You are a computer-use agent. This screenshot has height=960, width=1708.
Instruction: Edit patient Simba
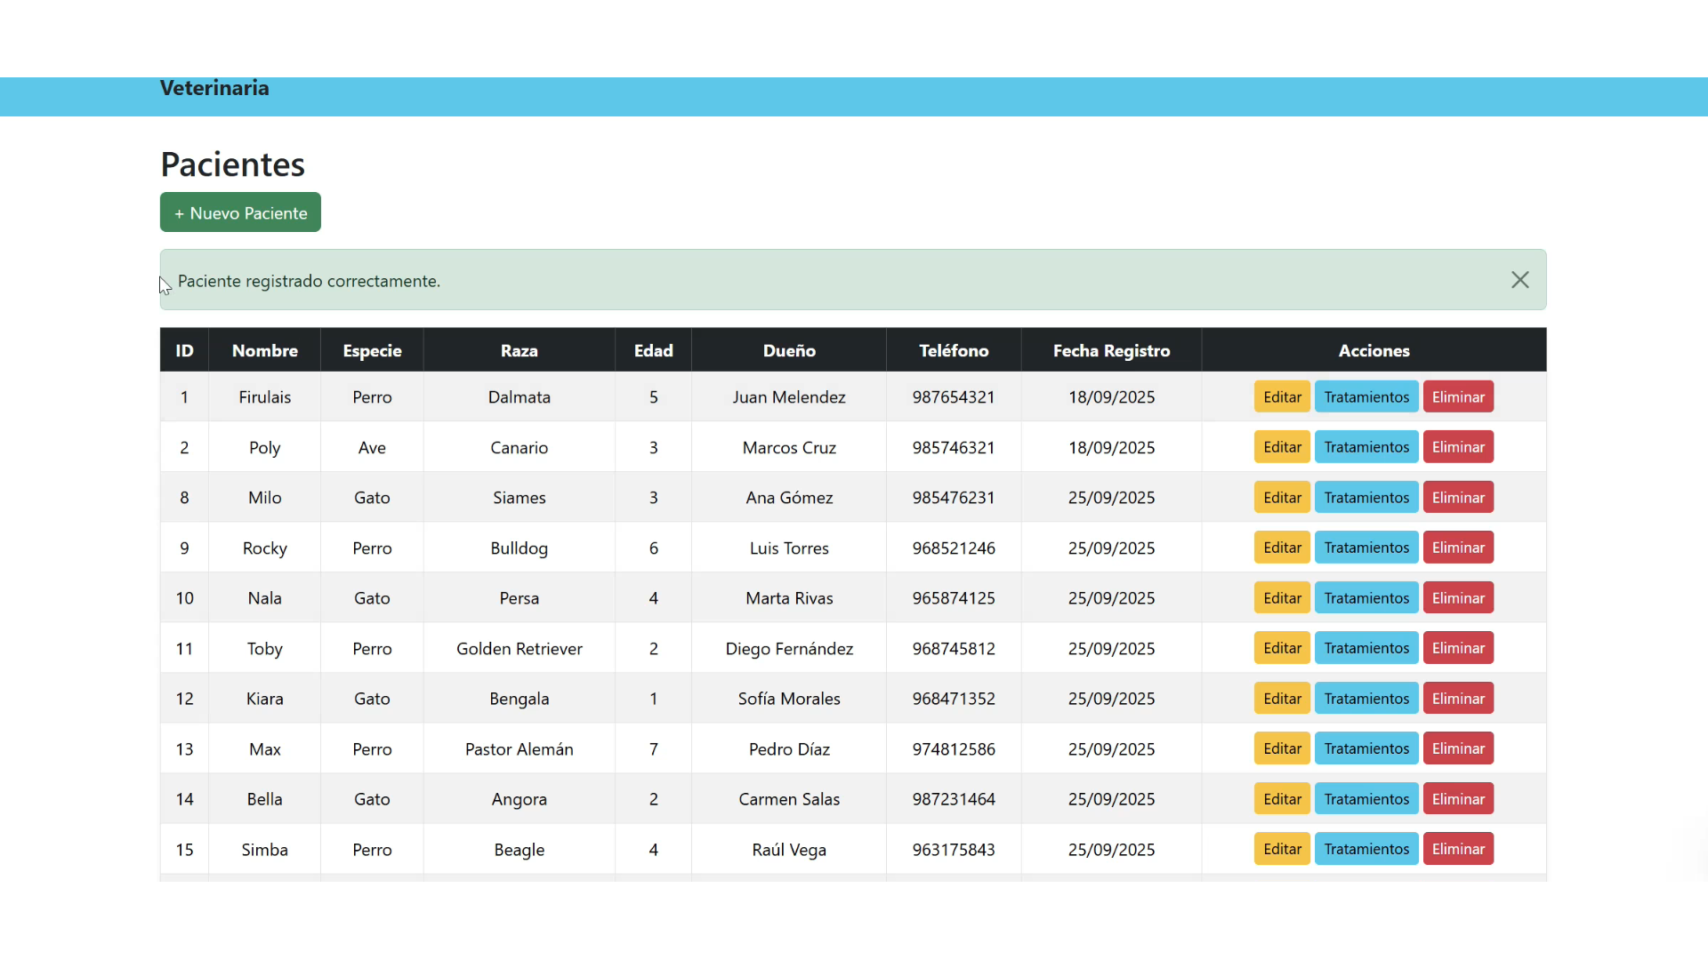pos(1282,849)
